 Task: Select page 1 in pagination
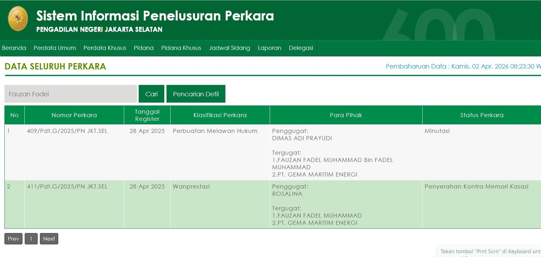pyautogui.click(x=31, y=239)
